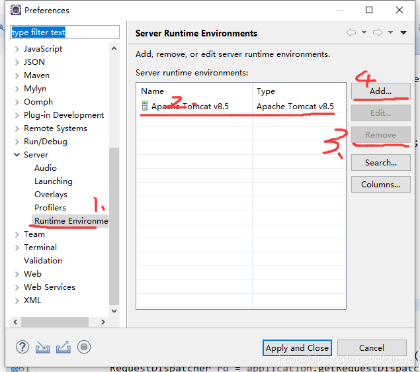Expand the Team tree node
This screenshot has width=420, height=372.
[17, 234]
